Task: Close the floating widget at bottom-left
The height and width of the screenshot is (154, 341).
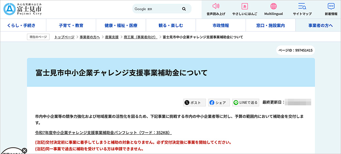Action: [x=25, y=150]
